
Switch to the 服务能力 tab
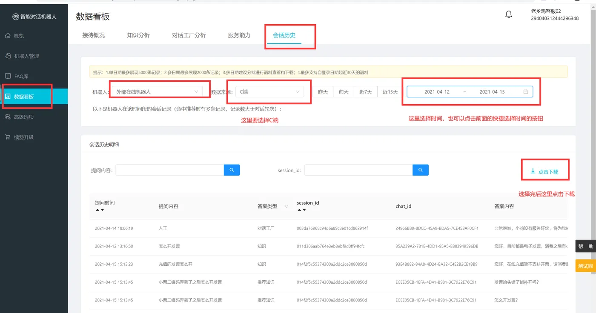pyautogui.click(x=239, y=35)
